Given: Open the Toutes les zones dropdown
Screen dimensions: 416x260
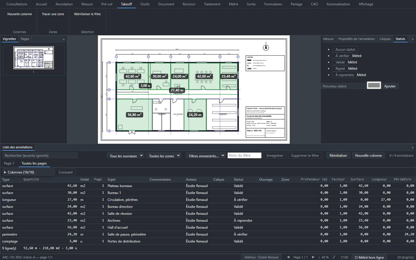Looking at the screenshot, I should 164,156.
